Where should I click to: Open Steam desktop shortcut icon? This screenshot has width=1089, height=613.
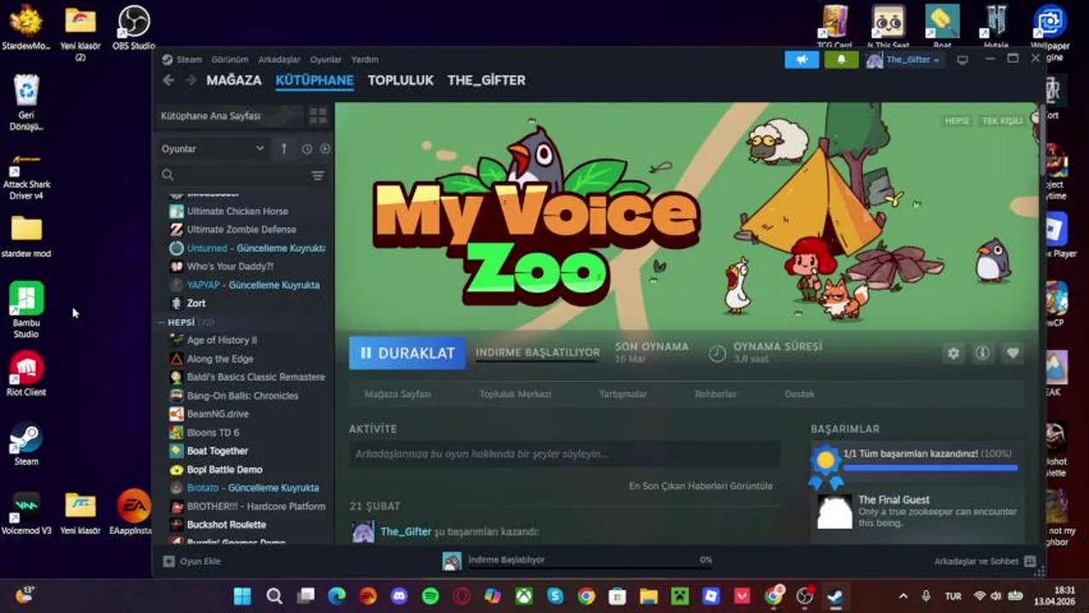[x=26, y=445]
